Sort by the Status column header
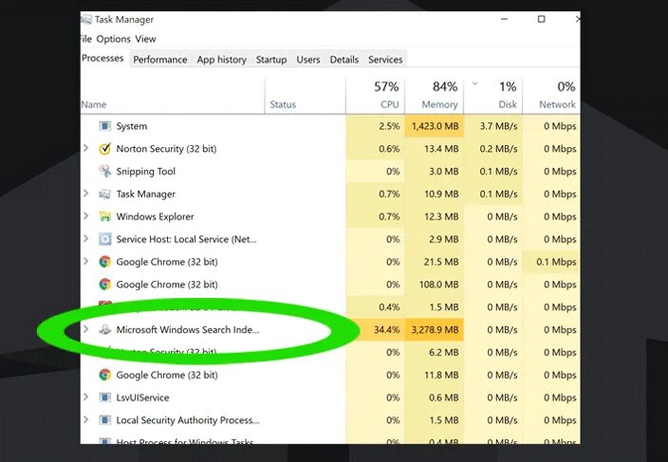Image resolution: width=668 pixels, height=462 pixels. (x=305, y=96)
